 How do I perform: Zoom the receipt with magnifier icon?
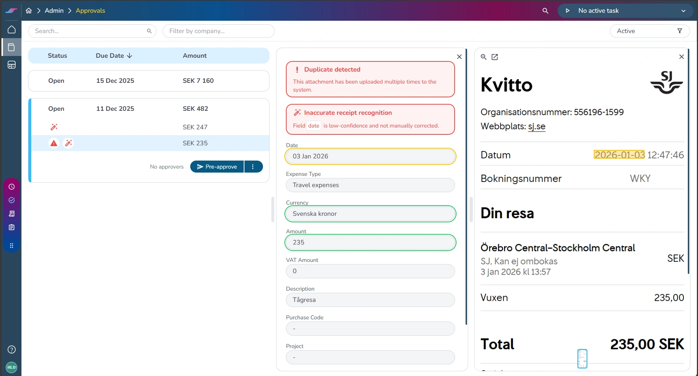[483, 57]
